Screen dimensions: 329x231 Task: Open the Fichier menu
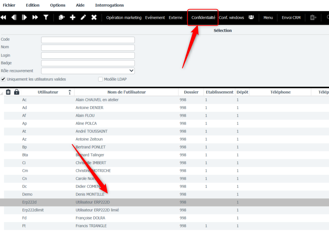(x=9, y=5)
